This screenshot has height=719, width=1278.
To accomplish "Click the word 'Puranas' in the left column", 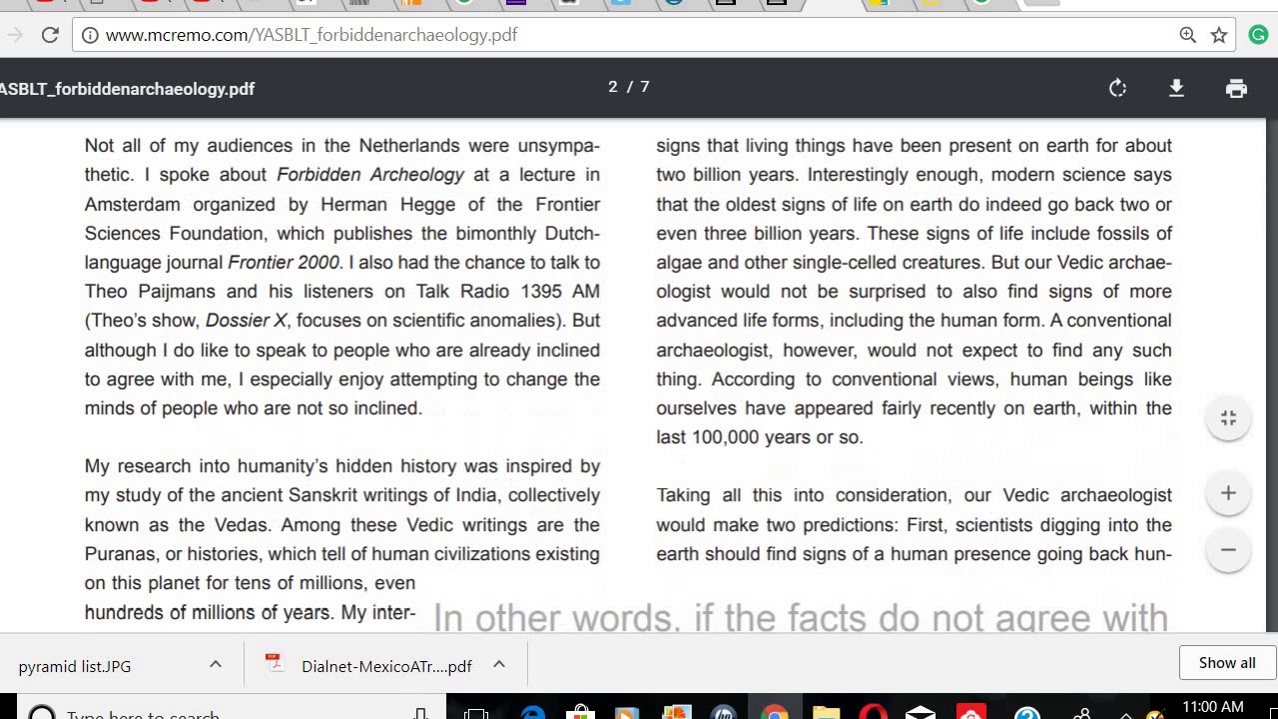I will (120, 554).
